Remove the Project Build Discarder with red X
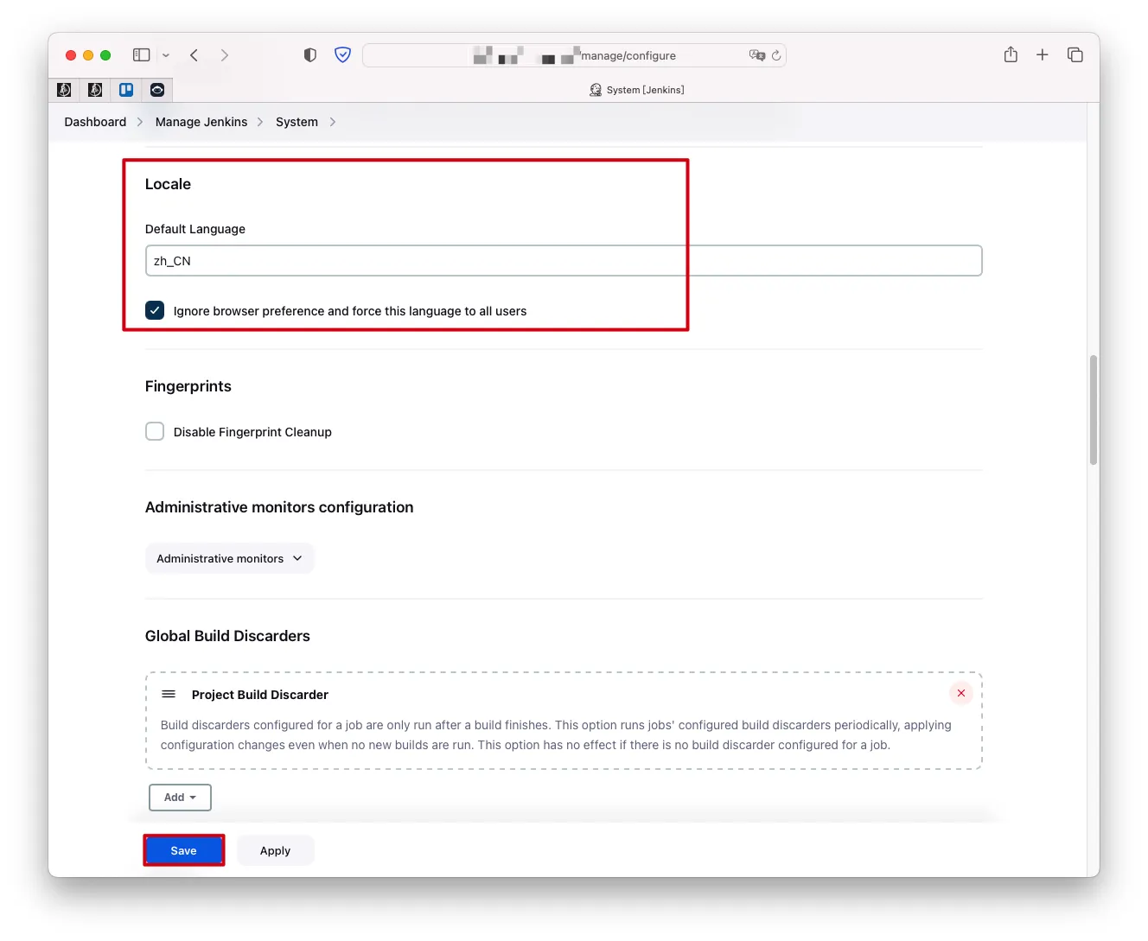This screenshot has width=1148, height=941. point(960,694)
